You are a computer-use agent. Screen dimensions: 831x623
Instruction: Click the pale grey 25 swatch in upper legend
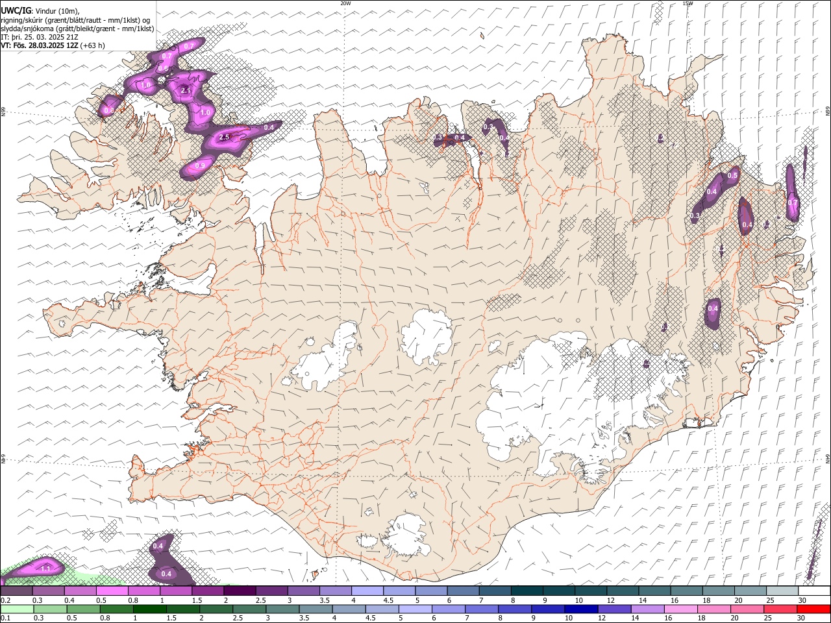coord(783,591)
